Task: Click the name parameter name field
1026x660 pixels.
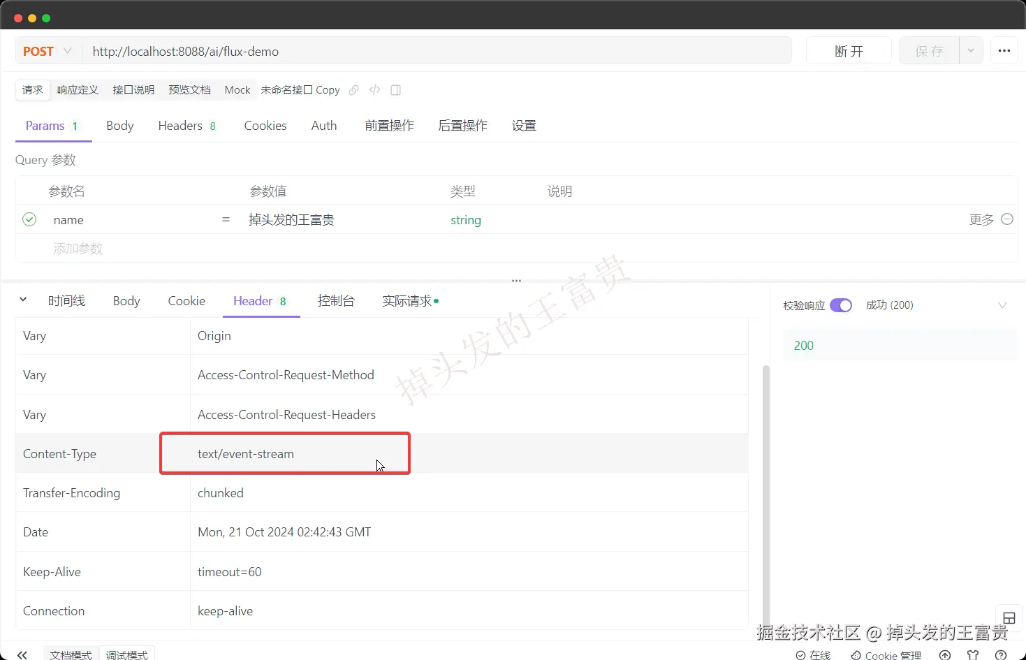Action: click(68, 220)
